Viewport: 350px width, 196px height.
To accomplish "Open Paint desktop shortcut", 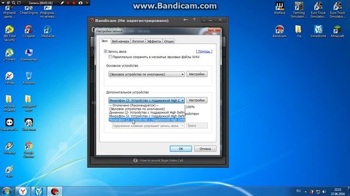I will pyautogui.click(x=9, y=171).
